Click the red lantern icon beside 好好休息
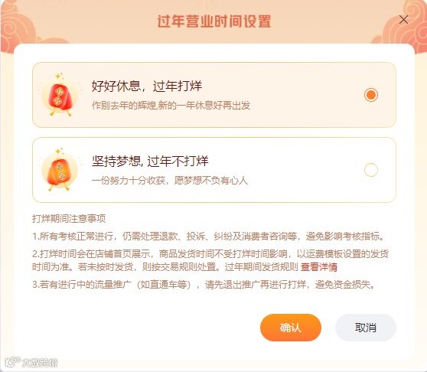Viewport: 427px width, 372px height. point(60,95)
